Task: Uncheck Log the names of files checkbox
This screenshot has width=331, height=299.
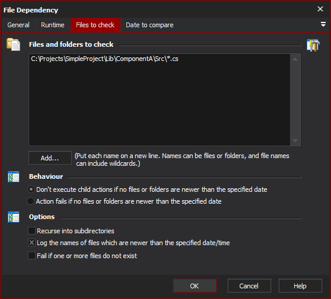Action: [x=31, y=243]
